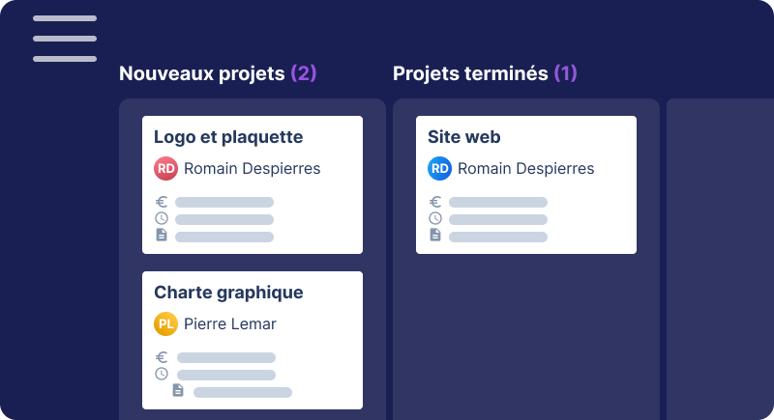Open the Charte graphique project title
Viewport: 774px width, 420px height.
(x=228, y=293)
